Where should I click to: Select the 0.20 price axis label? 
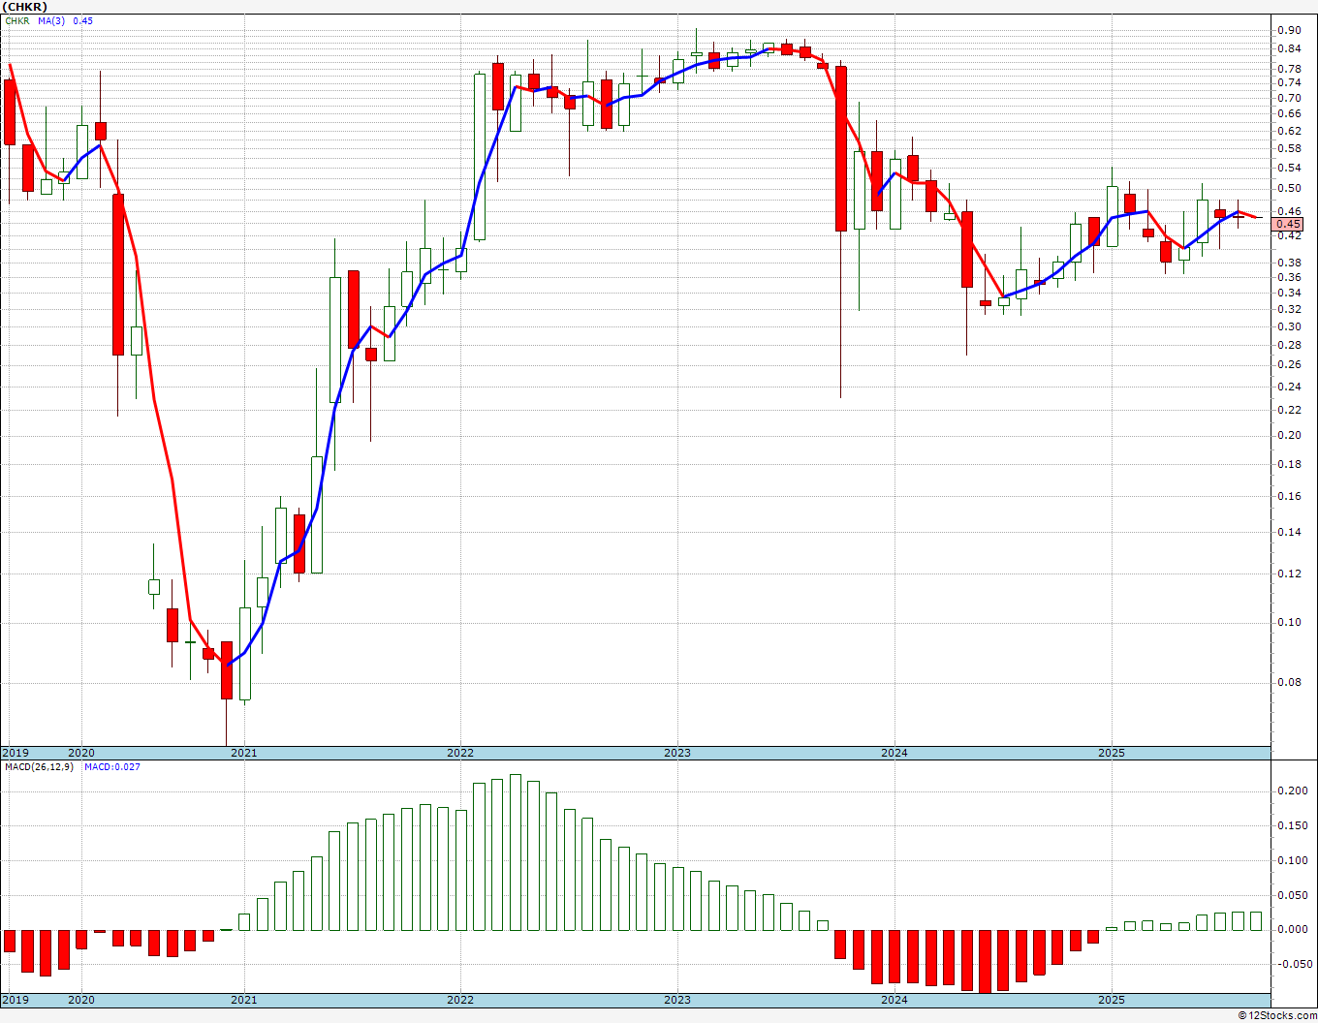pos(1289,435)
